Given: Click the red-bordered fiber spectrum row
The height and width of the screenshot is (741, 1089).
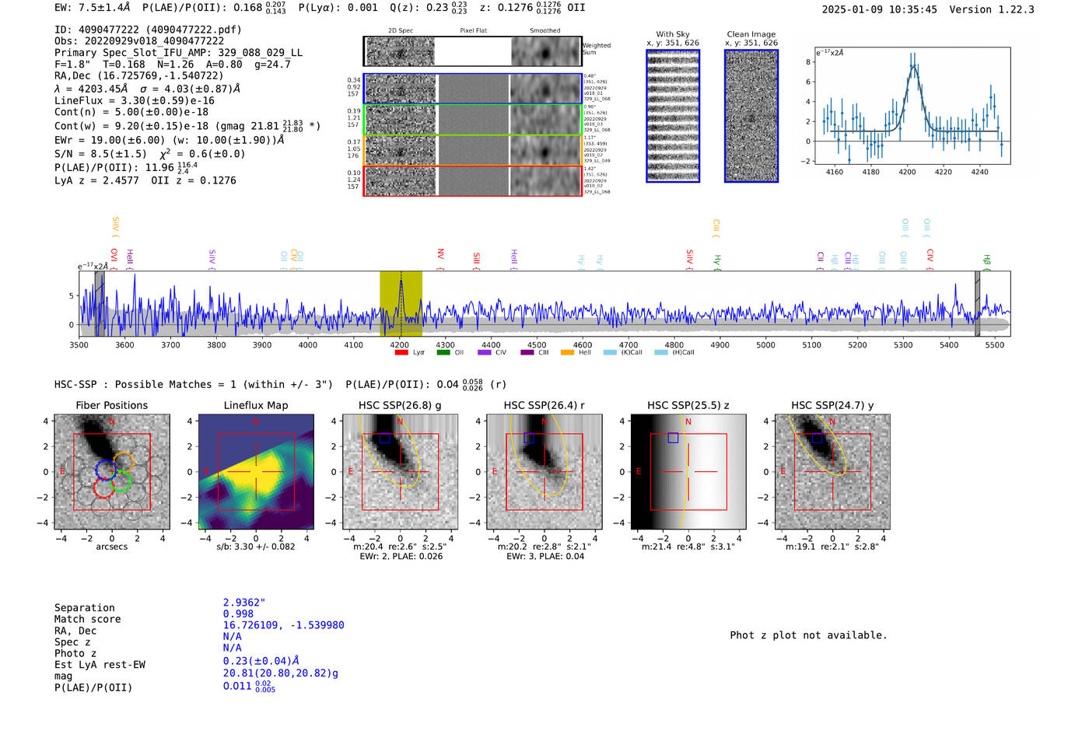Looking at the screenshot, I should click(x=473, y=180).
